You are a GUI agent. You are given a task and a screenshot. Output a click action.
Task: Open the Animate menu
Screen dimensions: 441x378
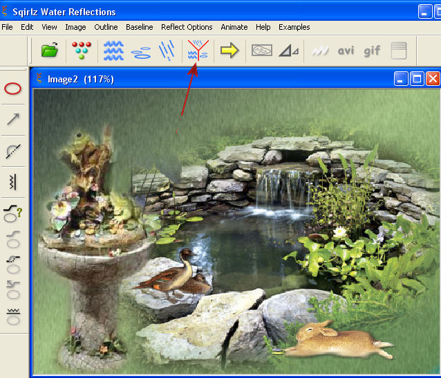click(234, 27)
